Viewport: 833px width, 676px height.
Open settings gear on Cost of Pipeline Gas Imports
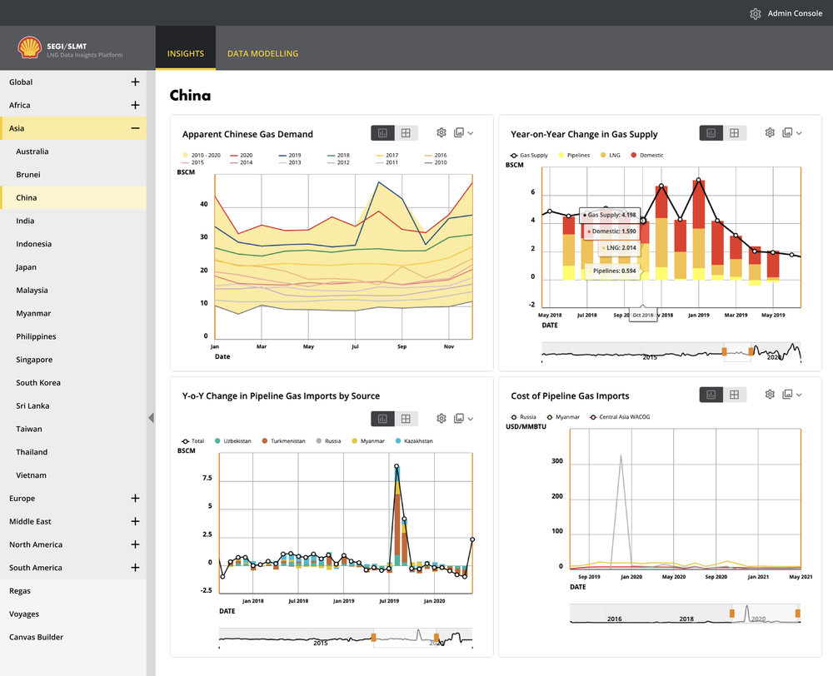[770, 395]
